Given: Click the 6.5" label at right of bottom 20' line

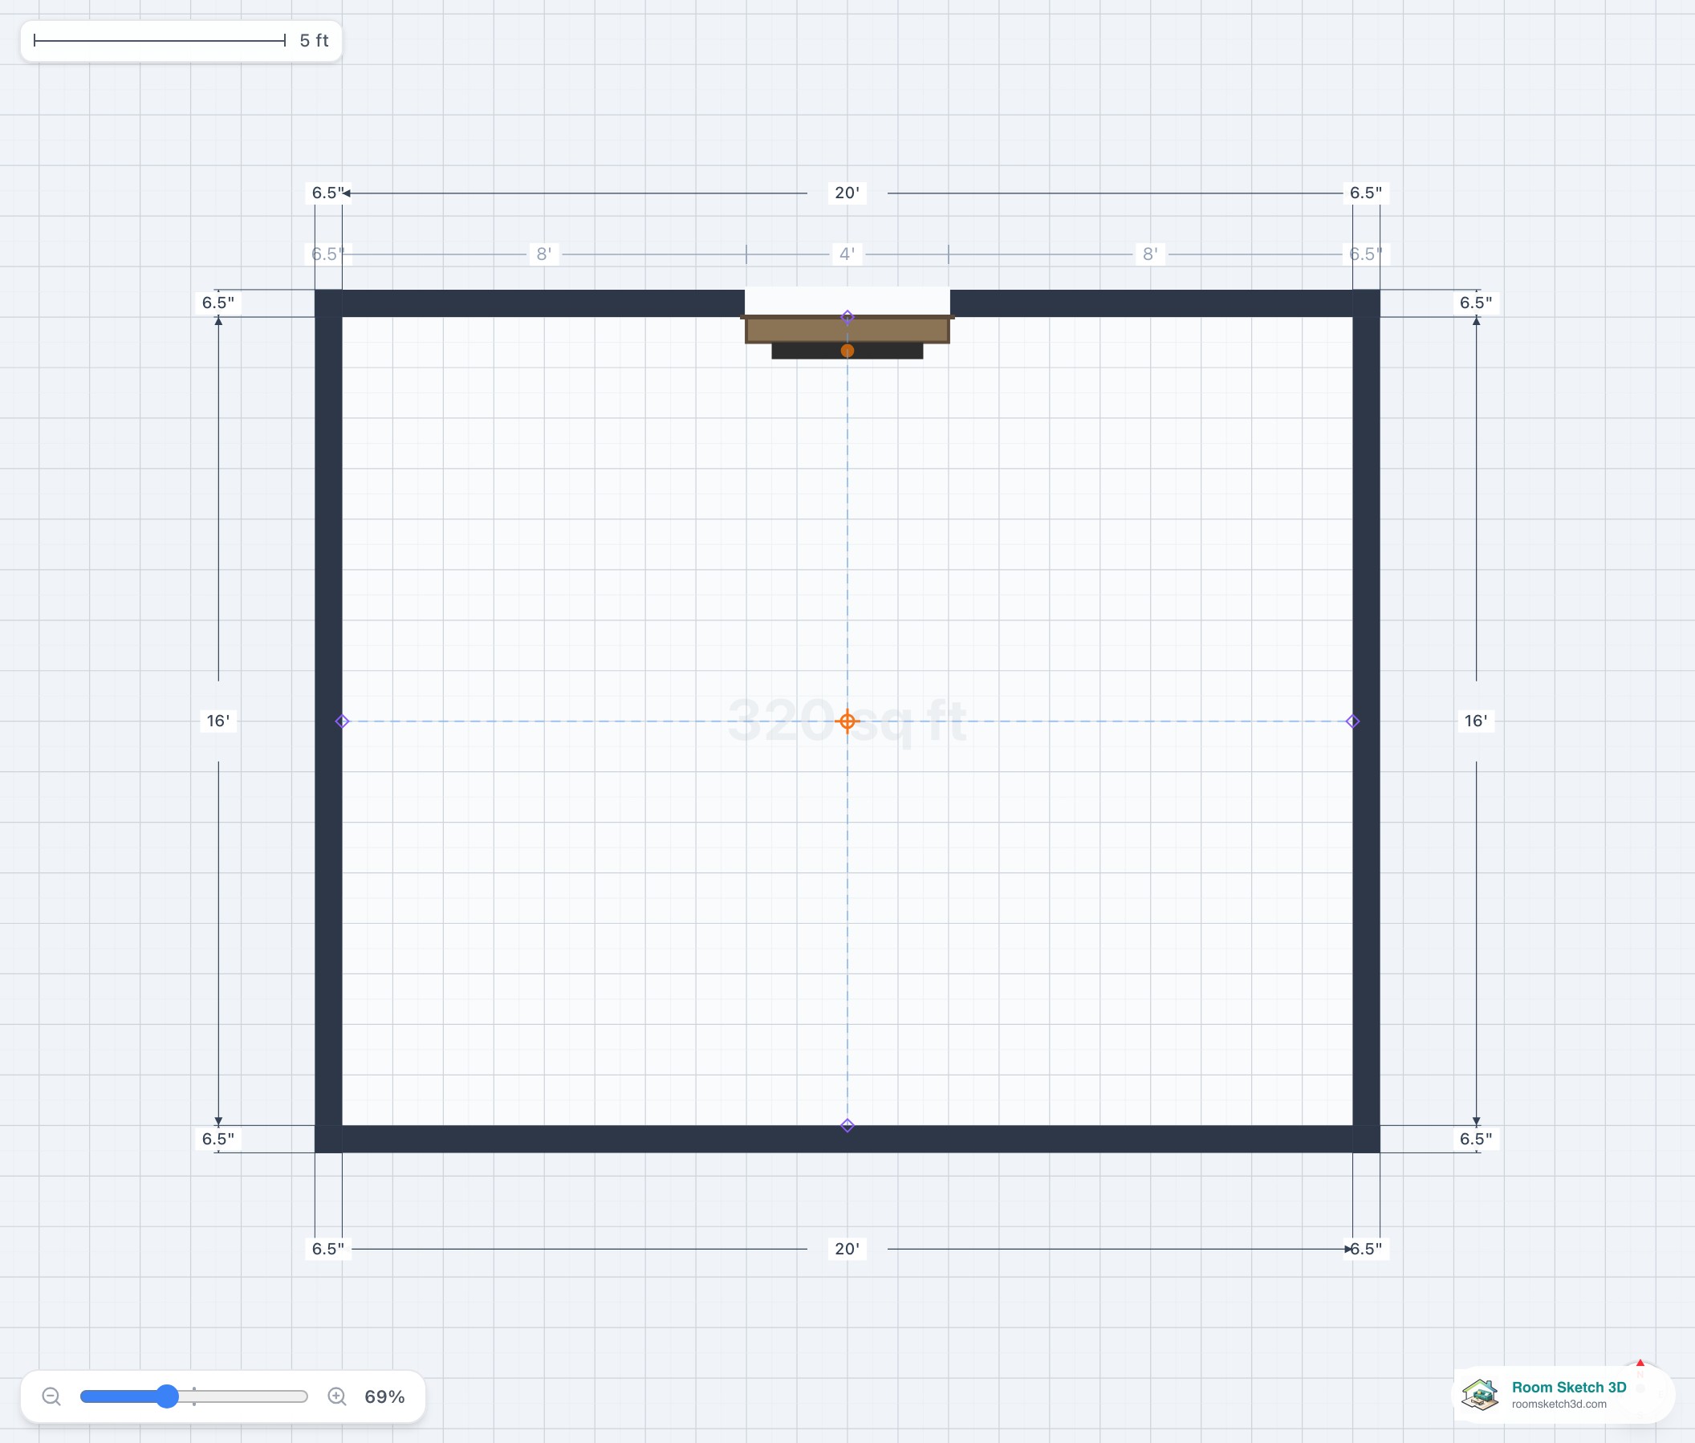Looking at the screenshot, I should (1366, 1248).
